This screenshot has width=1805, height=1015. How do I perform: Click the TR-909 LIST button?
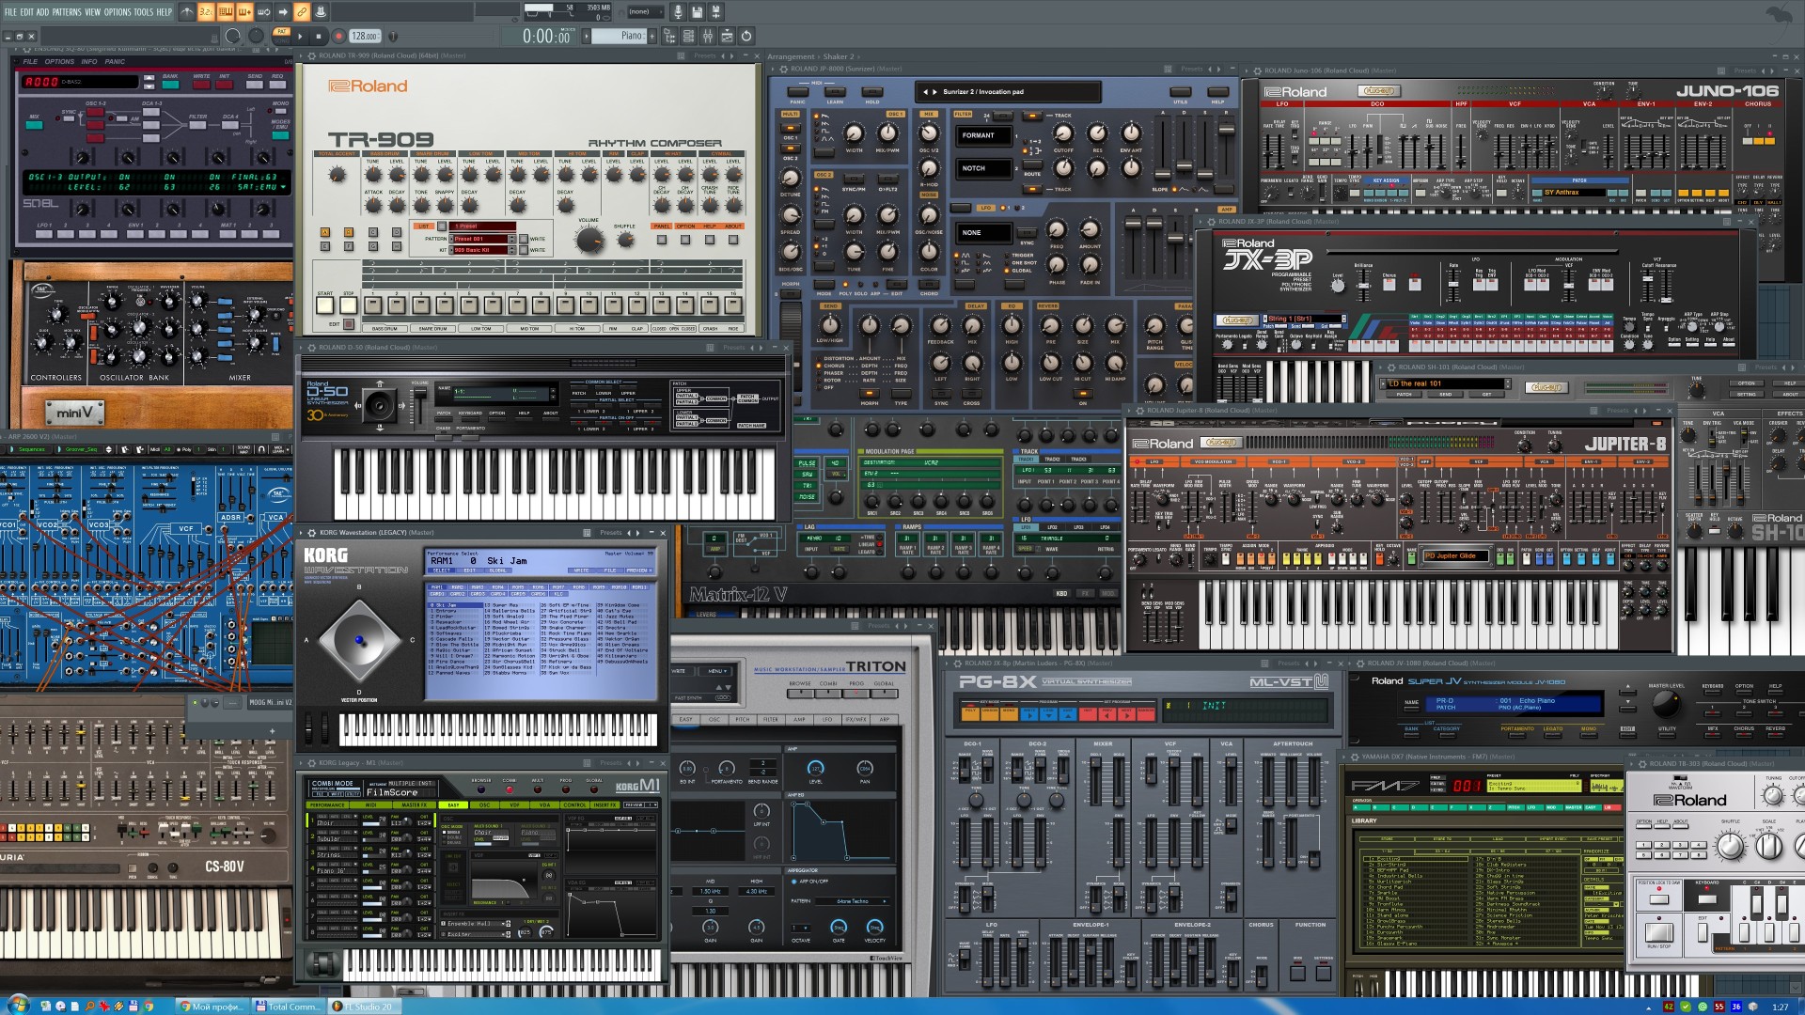click(442, 226)
